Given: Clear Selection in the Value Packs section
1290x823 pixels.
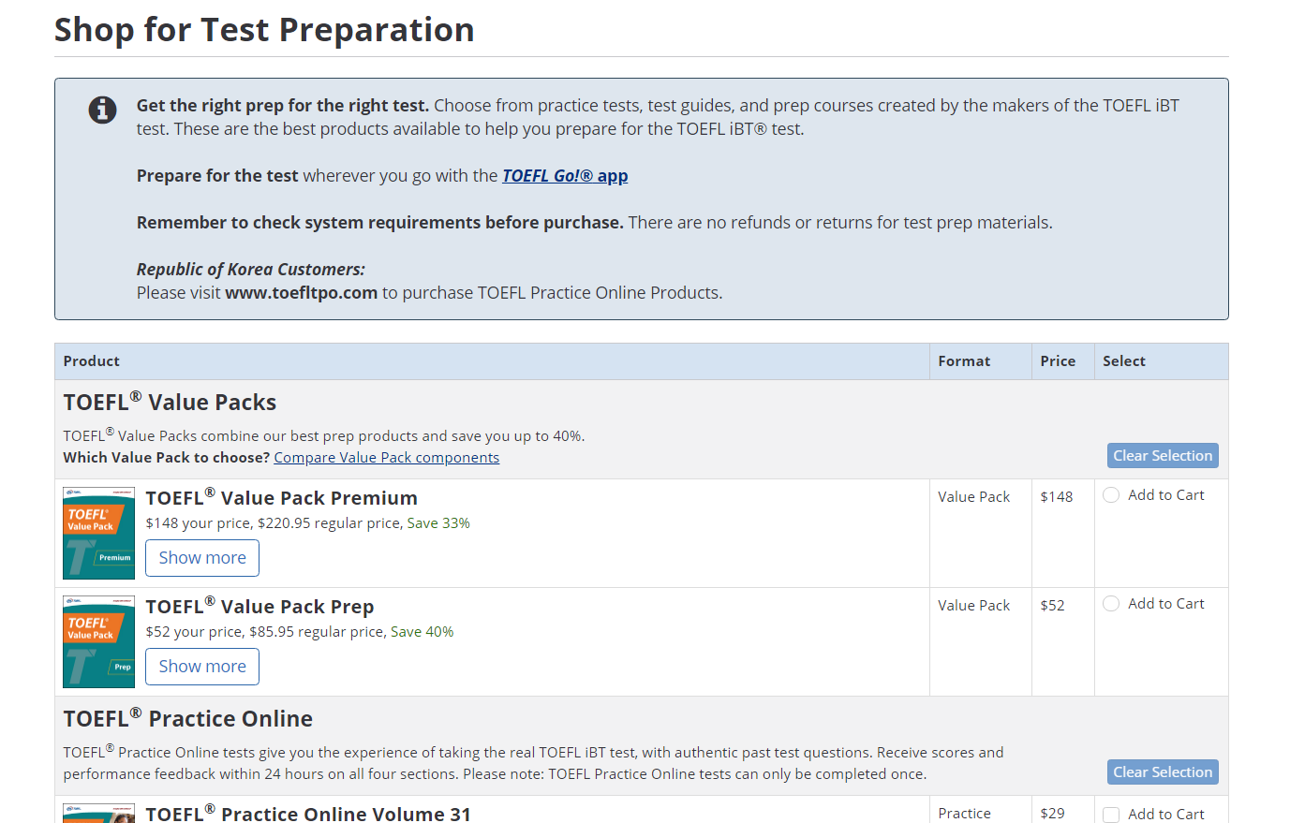Looking at the screenshot, I should 1163,456.
